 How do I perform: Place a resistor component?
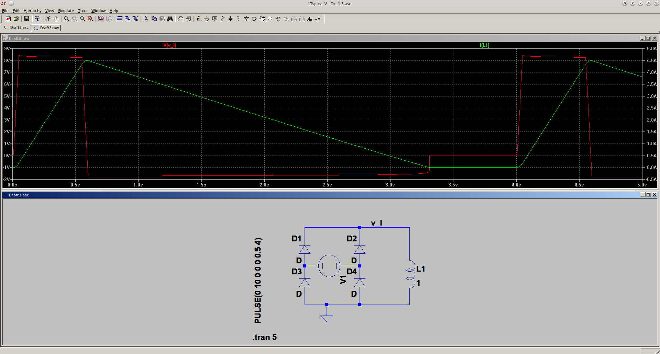pos(223,19)
